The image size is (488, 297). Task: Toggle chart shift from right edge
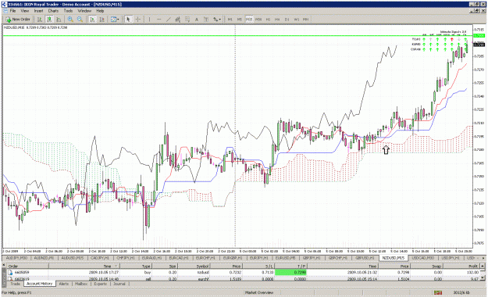pyautogui.click(x=102, y=20)
